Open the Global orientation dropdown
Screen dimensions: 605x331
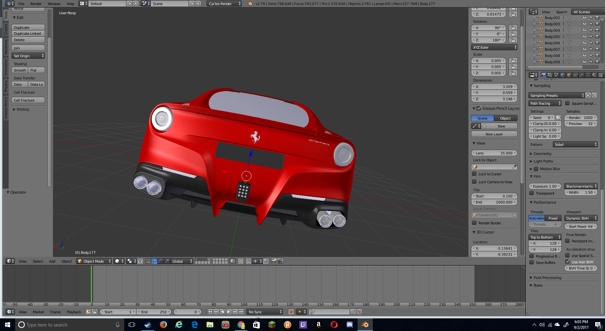(181, 261)
